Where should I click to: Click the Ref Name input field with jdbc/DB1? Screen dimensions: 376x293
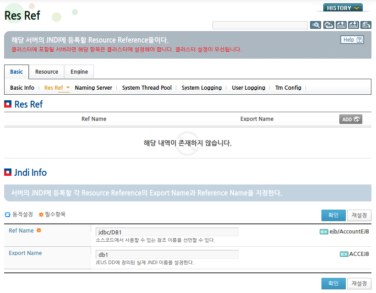[x=167, y=232]
